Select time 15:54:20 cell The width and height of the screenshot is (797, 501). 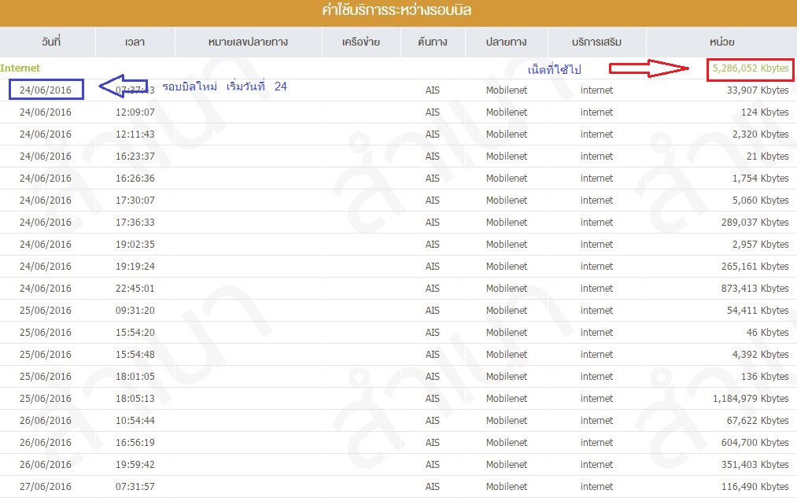click(x=135, y=333)
